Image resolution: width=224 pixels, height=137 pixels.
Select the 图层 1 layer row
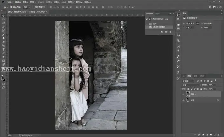[201, 94]
